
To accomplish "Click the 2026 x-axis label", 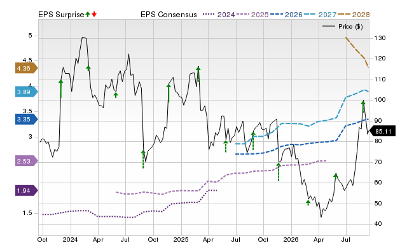I will point(291,239).
